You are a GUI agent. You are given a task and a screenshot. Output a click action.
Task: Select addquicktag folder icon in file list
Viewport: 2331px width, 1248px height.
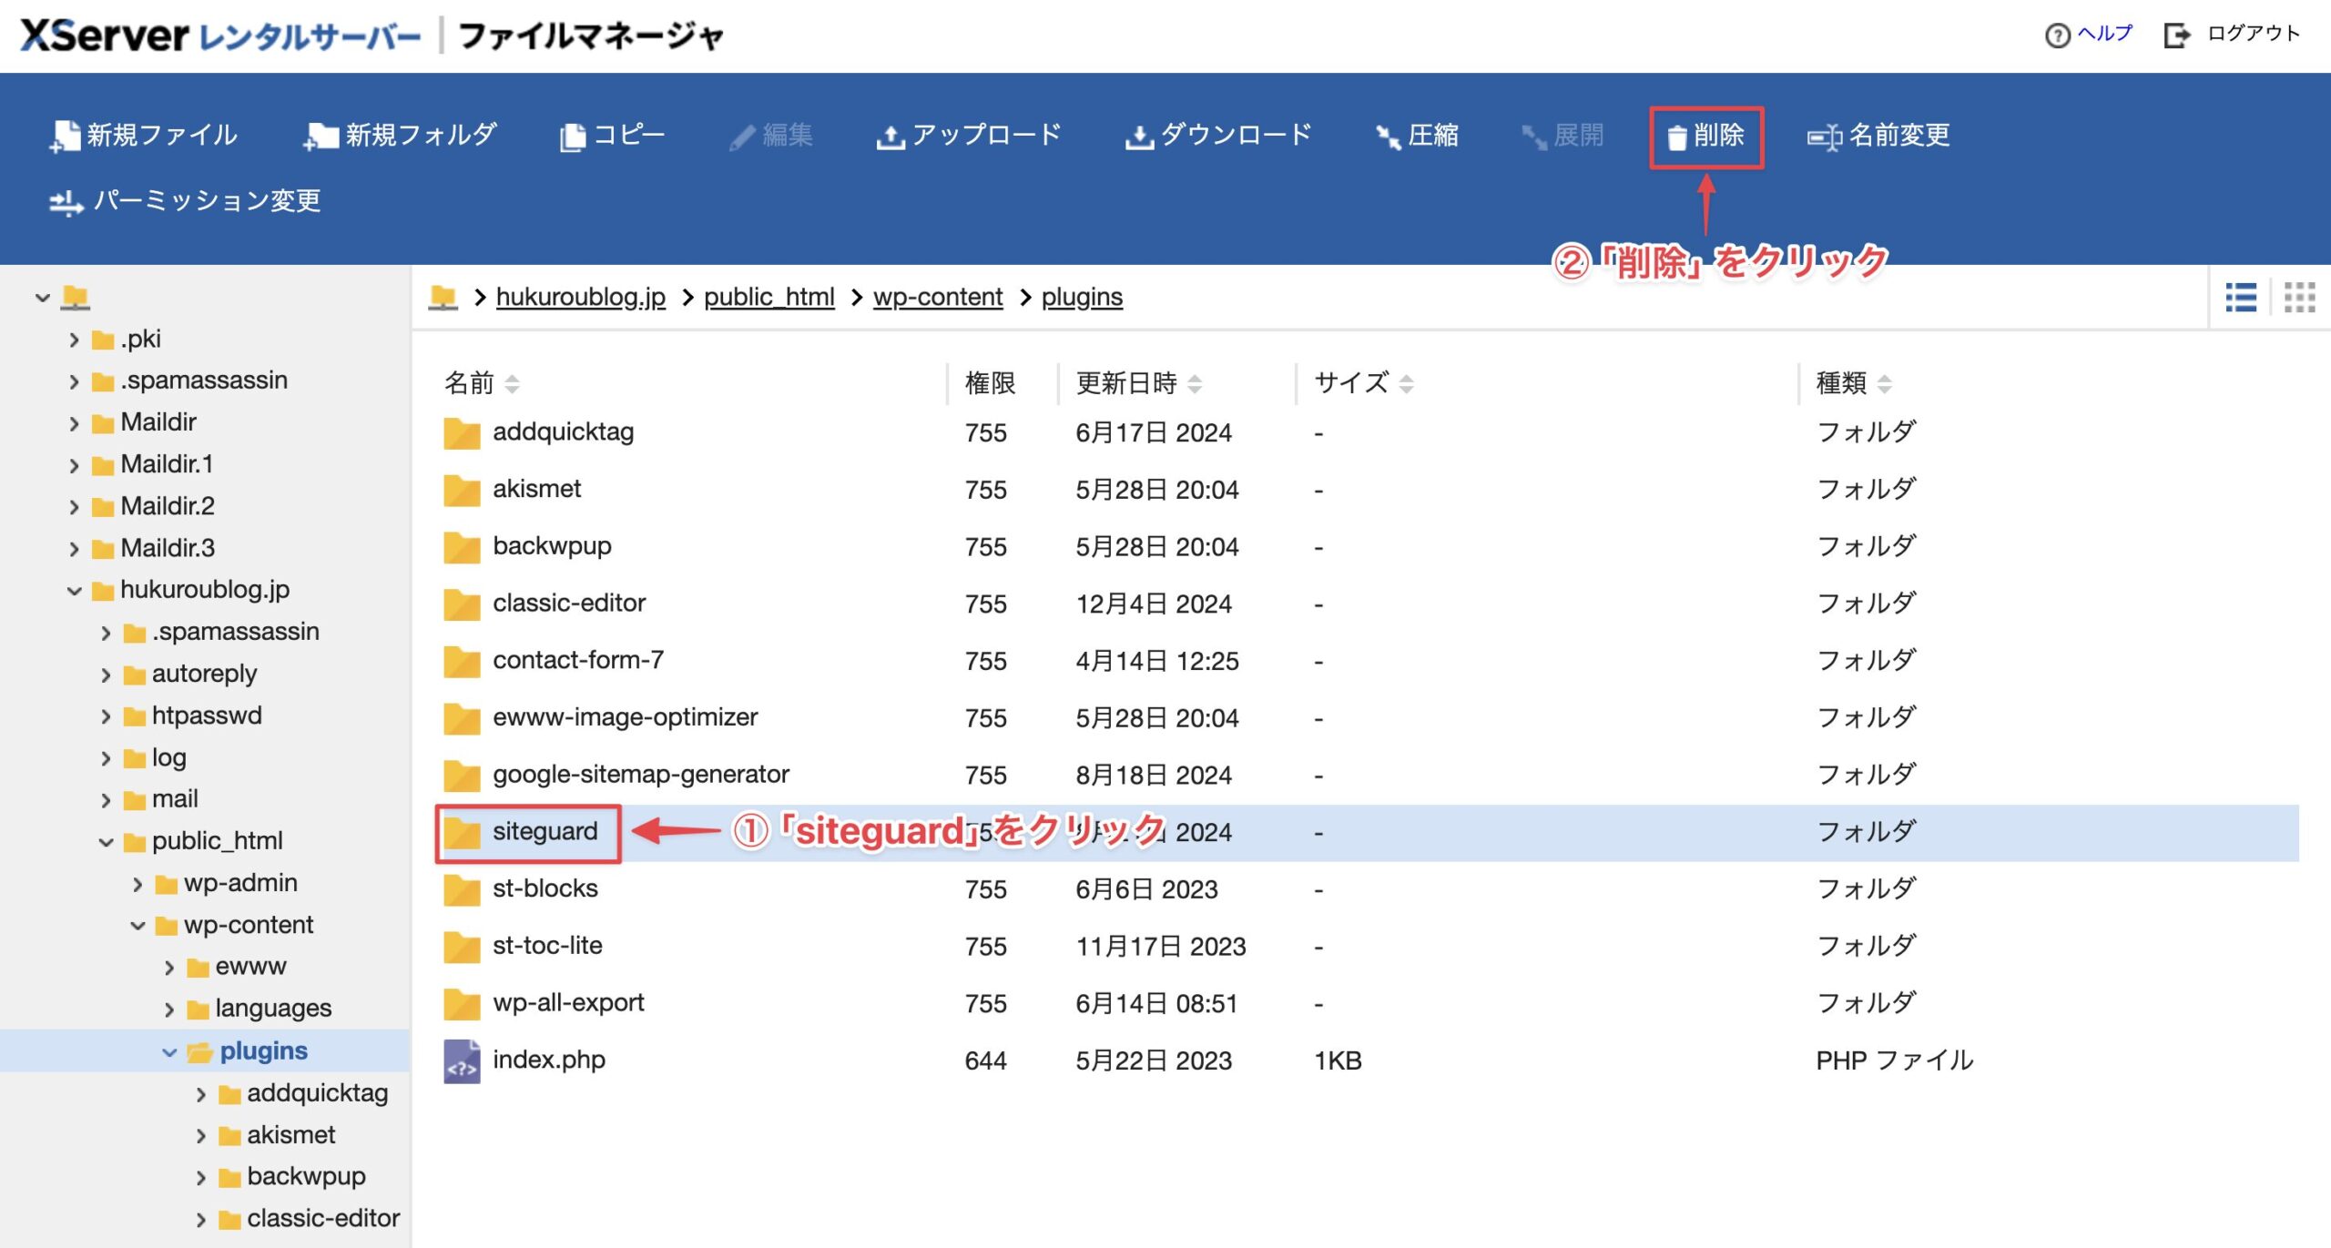pyautogui.click(x=462, y=433)
